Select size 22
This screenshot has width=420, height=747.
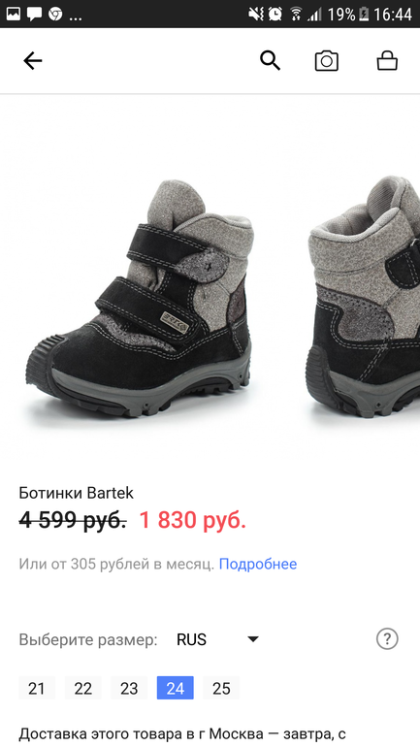pyautogui.click(x=82, y=688)
